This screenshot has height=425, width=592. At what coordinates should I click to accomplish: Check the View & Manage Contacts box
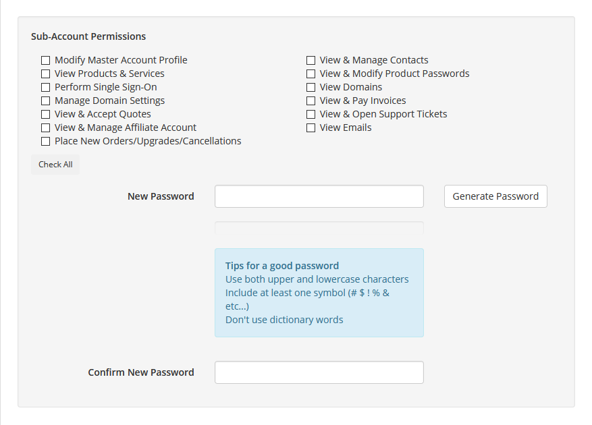pos(311,60)
